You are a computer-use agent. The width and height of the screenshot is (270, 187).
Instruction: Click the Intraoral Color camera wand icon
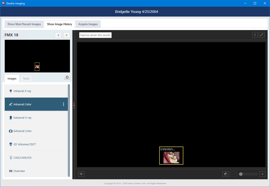point(11,104)
